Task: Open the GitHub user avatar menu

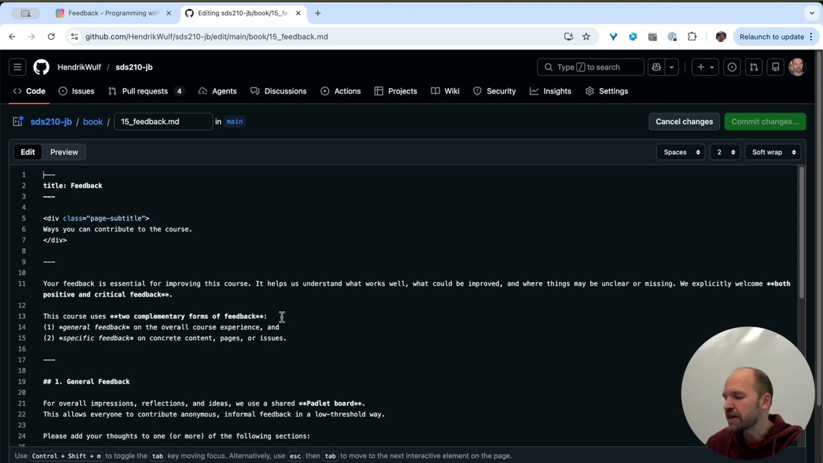Action: pos(797,67)
